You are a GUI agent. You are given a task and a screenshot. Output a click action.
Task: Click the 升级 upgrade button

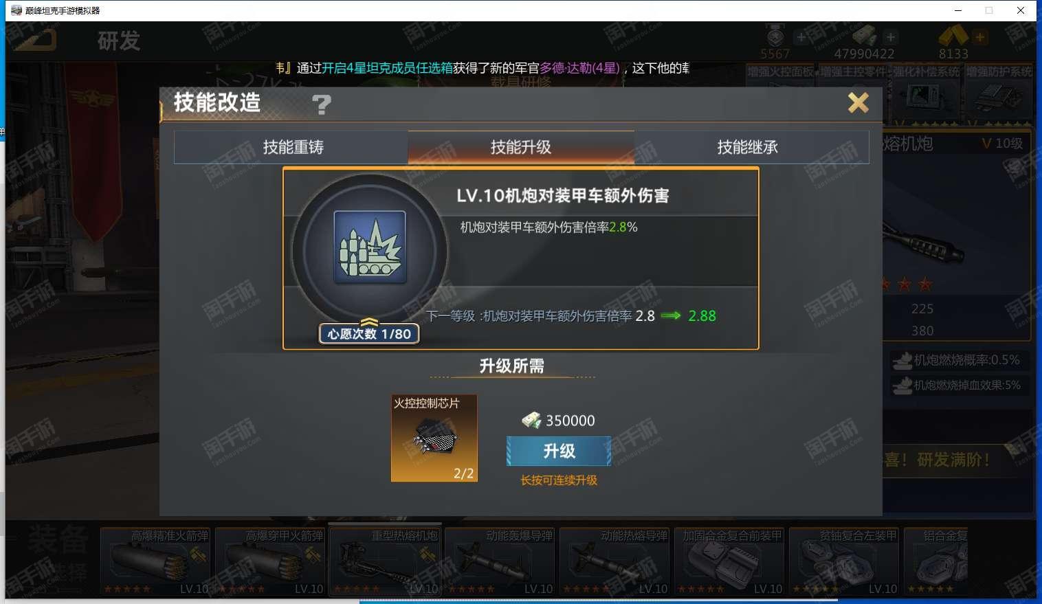(x=559, y=451)
